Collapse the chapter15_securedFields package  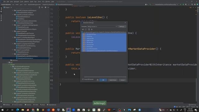pos(13,50)
